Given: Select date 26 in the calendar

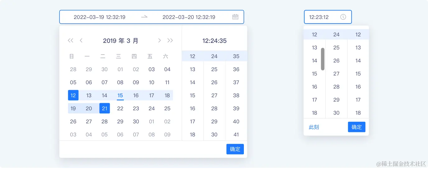Looking at the screenshot, I should (73, 121).
